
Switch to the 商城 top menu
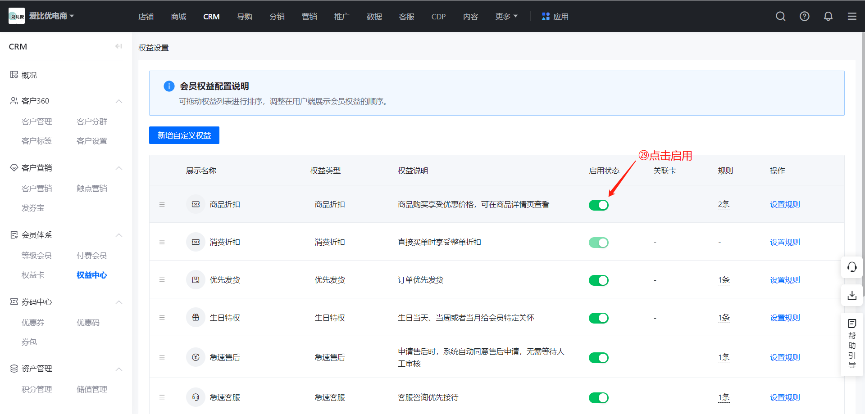[x=178, y=17]
